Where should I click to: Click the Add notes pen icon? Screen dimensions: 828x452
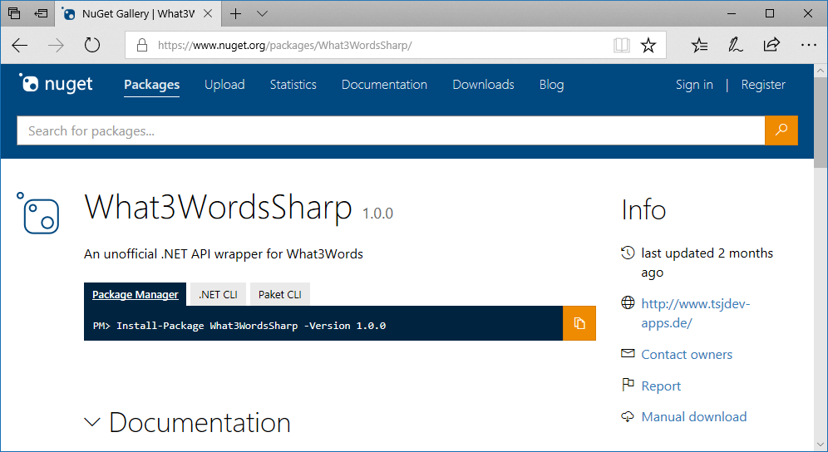(736, 46)
